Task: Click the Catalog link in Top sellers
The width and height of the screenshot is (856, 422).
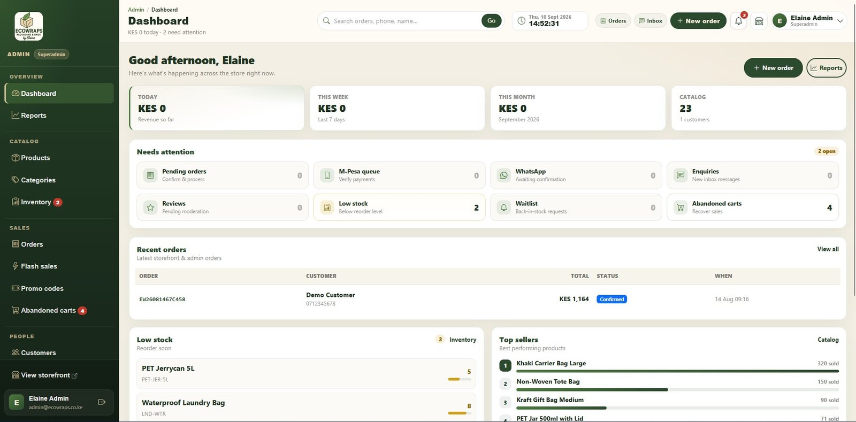Action: [x=828, y=340]
